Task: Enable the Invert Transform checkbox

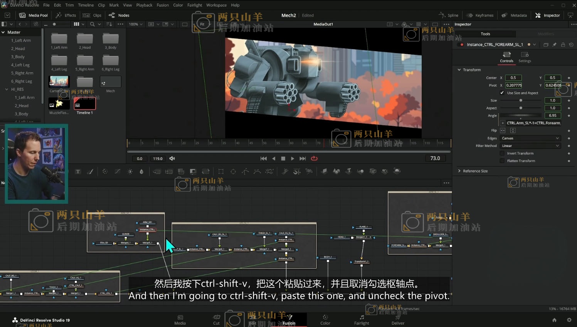Action: (x=502, y=153)
